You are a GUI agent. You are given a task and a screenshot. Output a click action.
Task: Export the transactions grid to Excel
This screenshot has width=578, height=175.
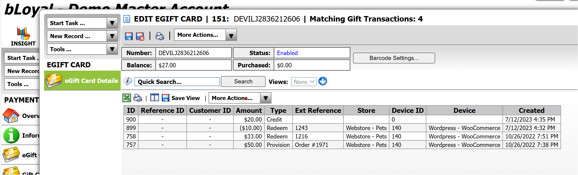pyautogui.click(x=126, y=98)
